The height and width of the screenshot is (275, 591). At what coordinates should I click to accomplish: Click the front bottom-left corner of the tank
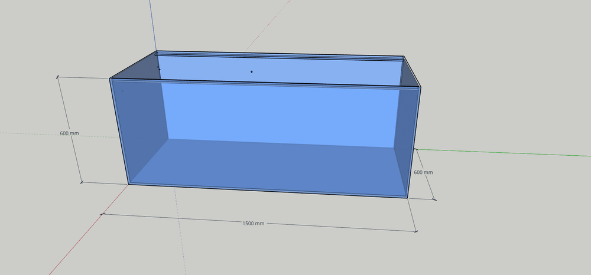(x=128, y=184)
